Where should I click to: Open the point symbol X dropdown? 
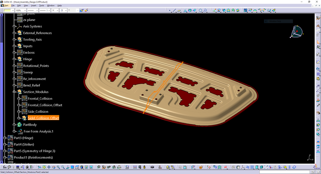click(x=55, y=10)
